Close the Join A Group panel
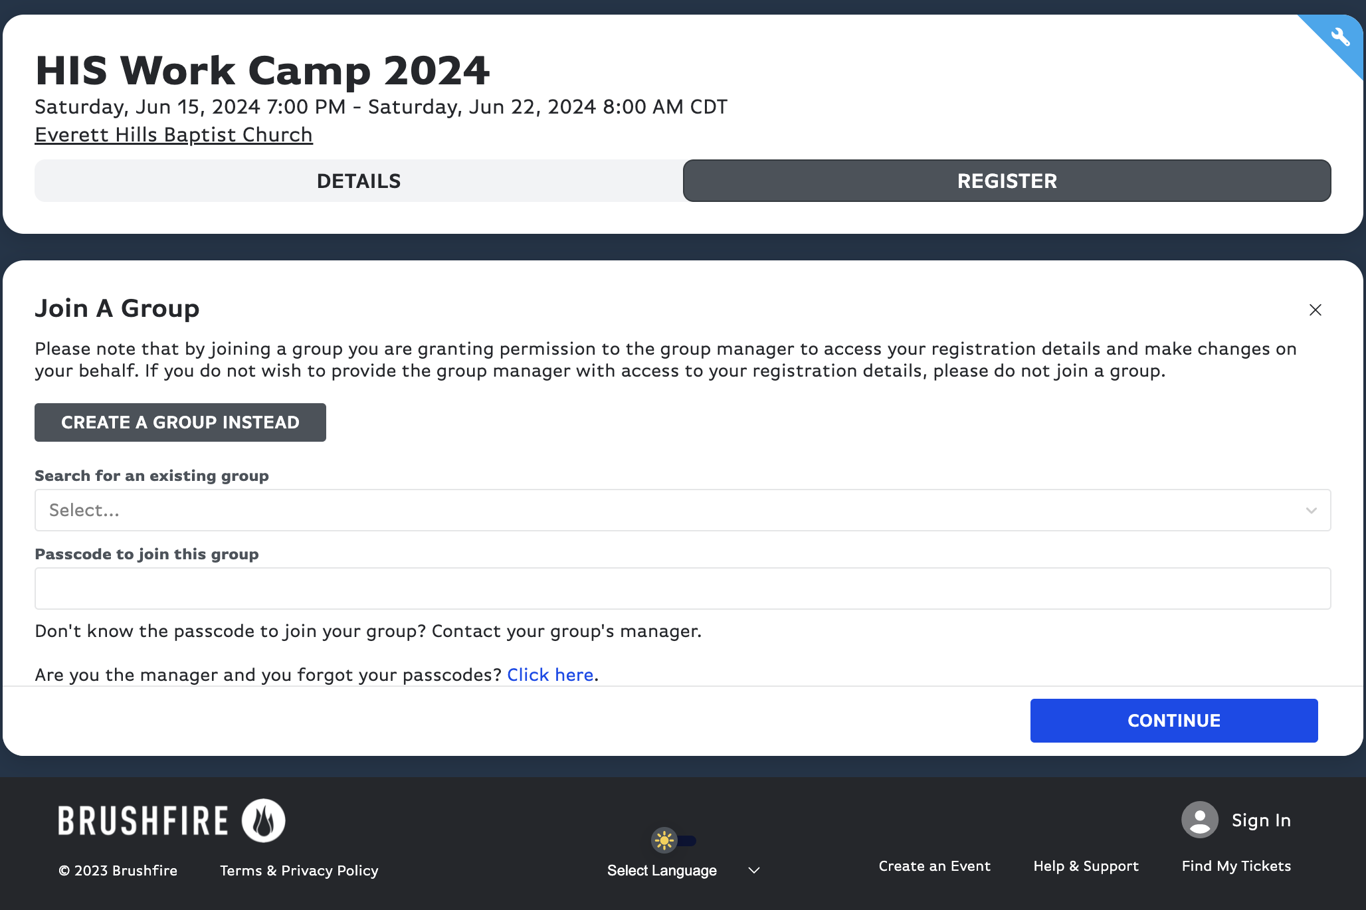This screenshot has height=910, width=1366. tap(1315, 310)
